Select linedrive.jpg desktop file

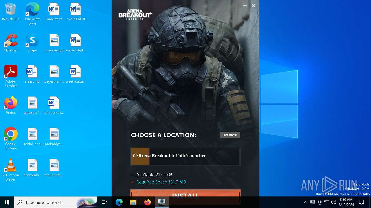click(x=54, y=43)
